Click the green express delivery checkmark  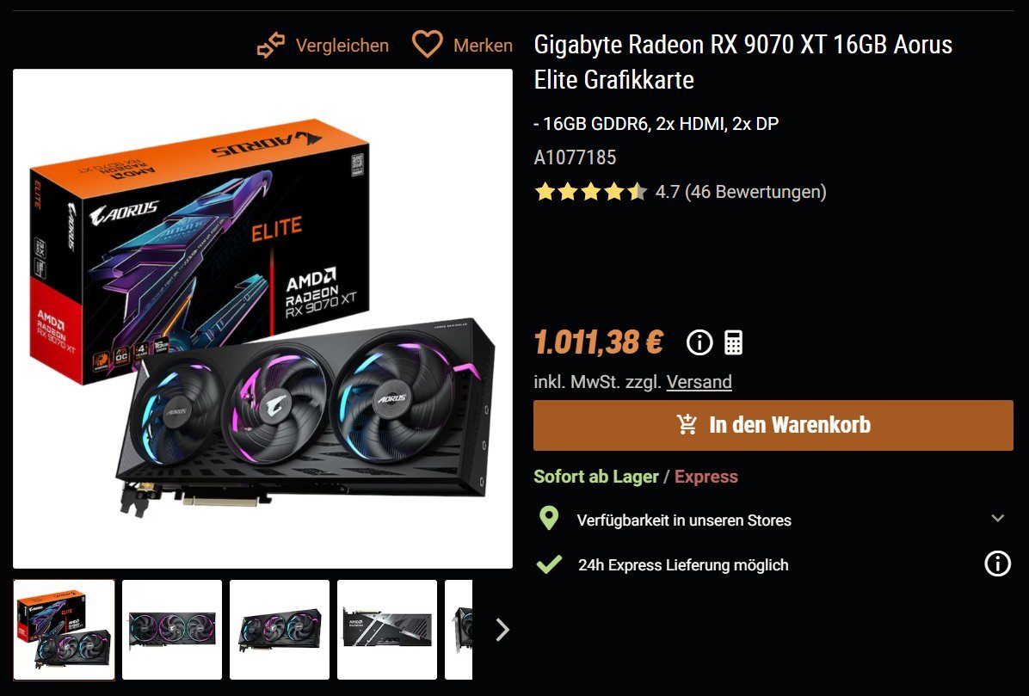point(549,564)
